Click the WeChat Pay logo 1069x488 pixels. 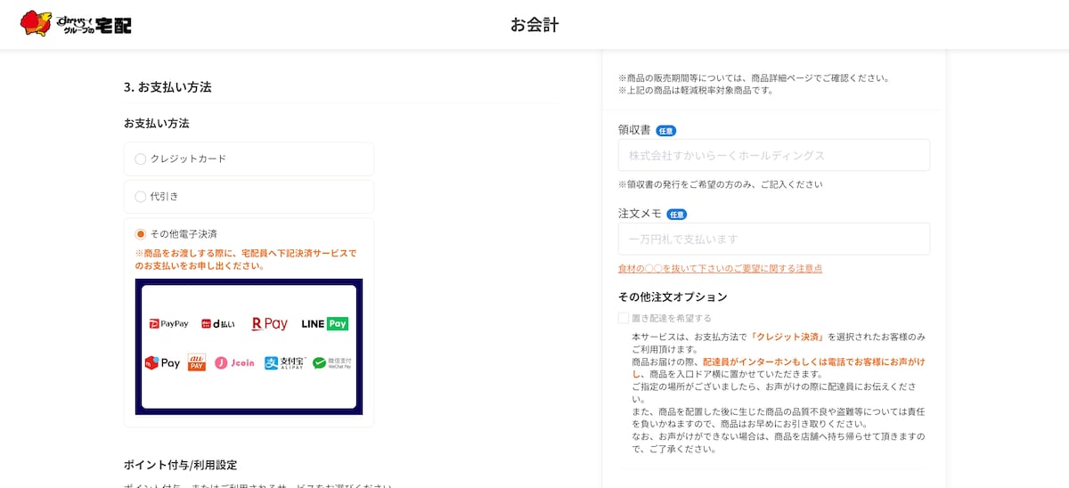[332, 363]
